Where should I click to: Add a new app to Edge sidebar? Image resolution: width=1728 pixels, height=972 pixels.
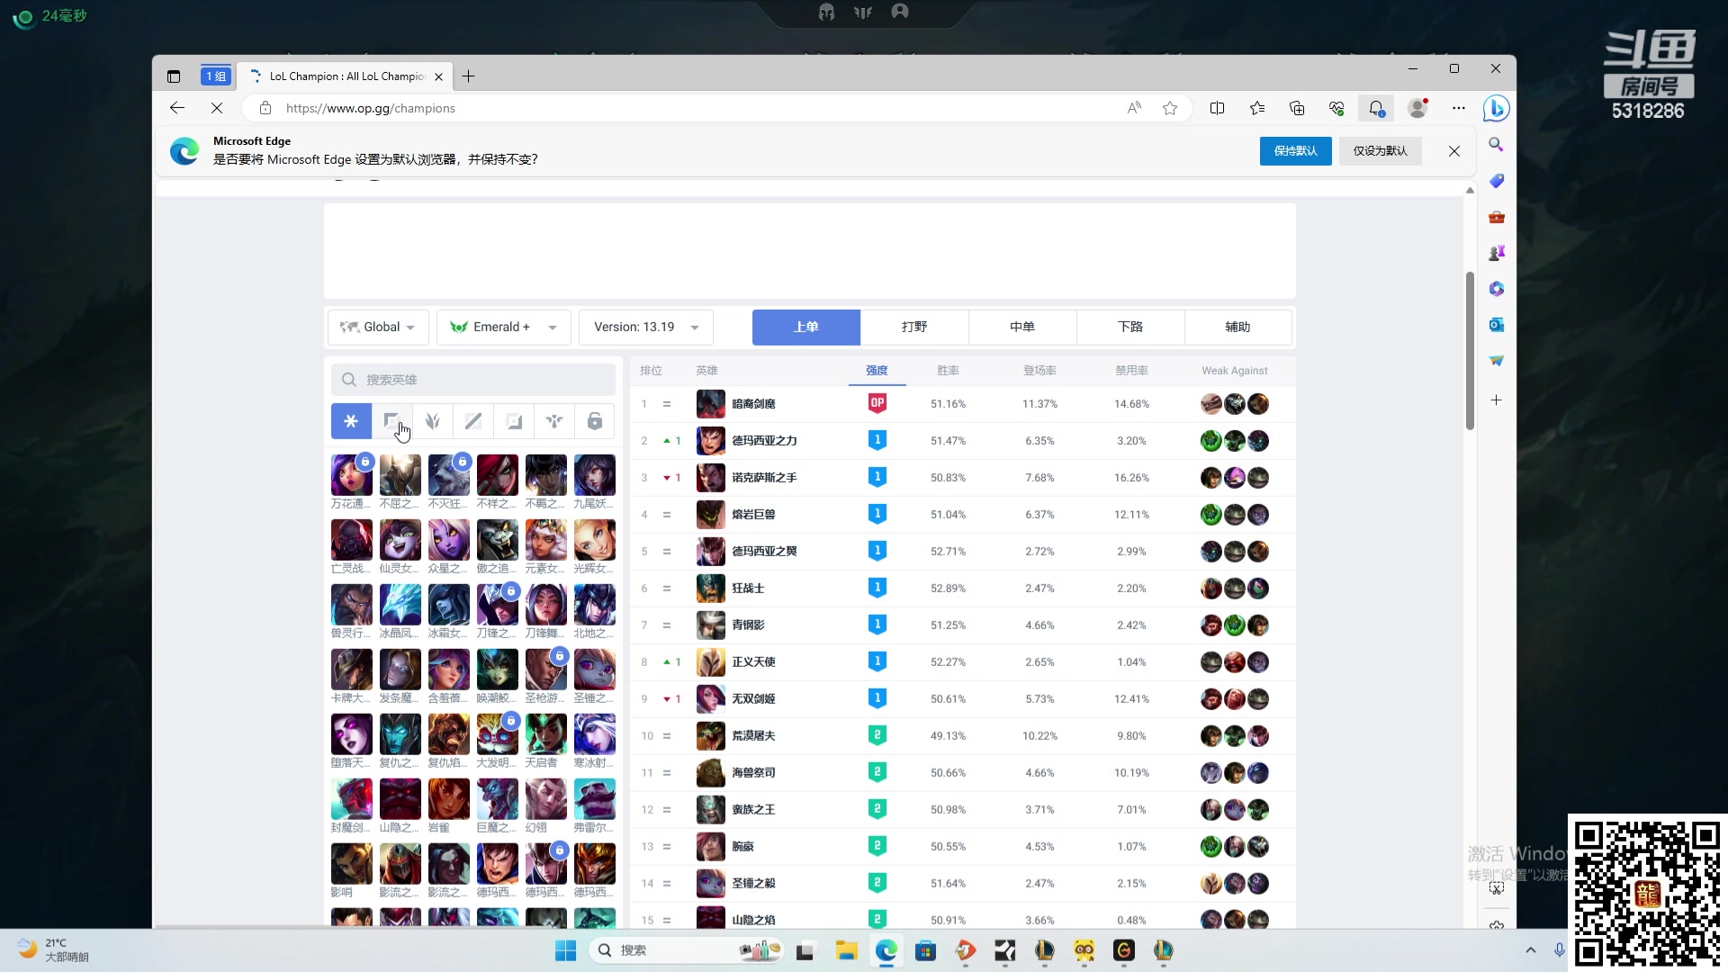click(1496, 400)
